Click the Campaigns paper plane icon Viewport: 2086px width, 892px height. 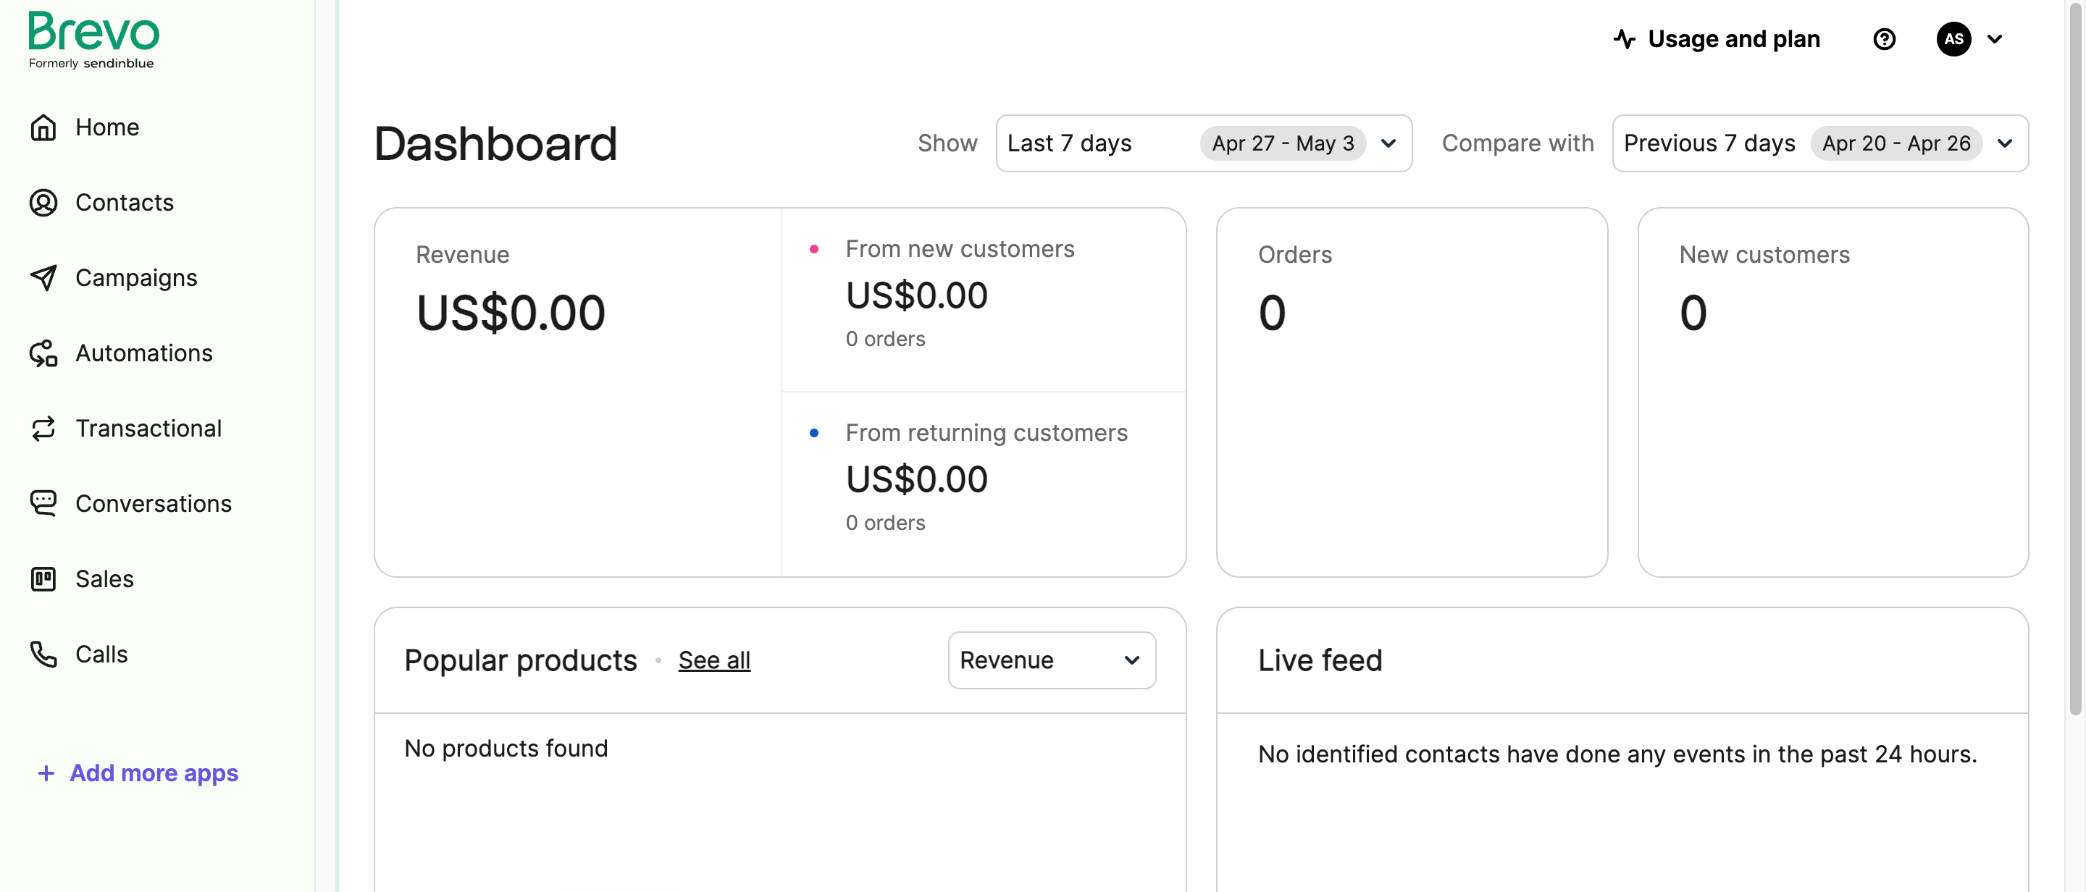(x=43, y=277)
